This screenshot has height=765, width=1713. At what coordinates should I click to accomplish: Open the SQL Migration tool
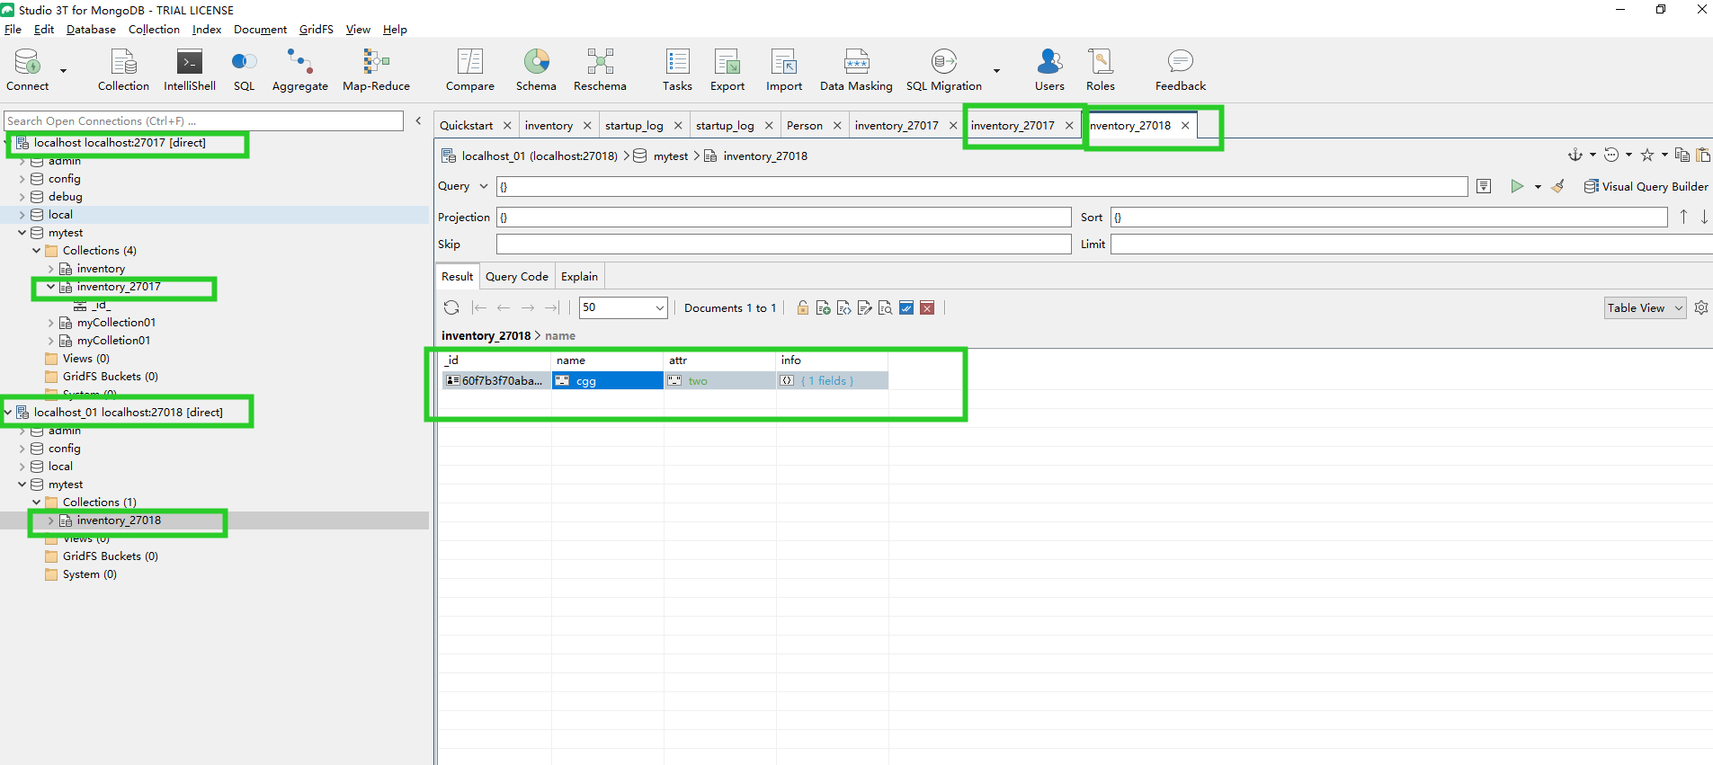click(x=944, y=69)
